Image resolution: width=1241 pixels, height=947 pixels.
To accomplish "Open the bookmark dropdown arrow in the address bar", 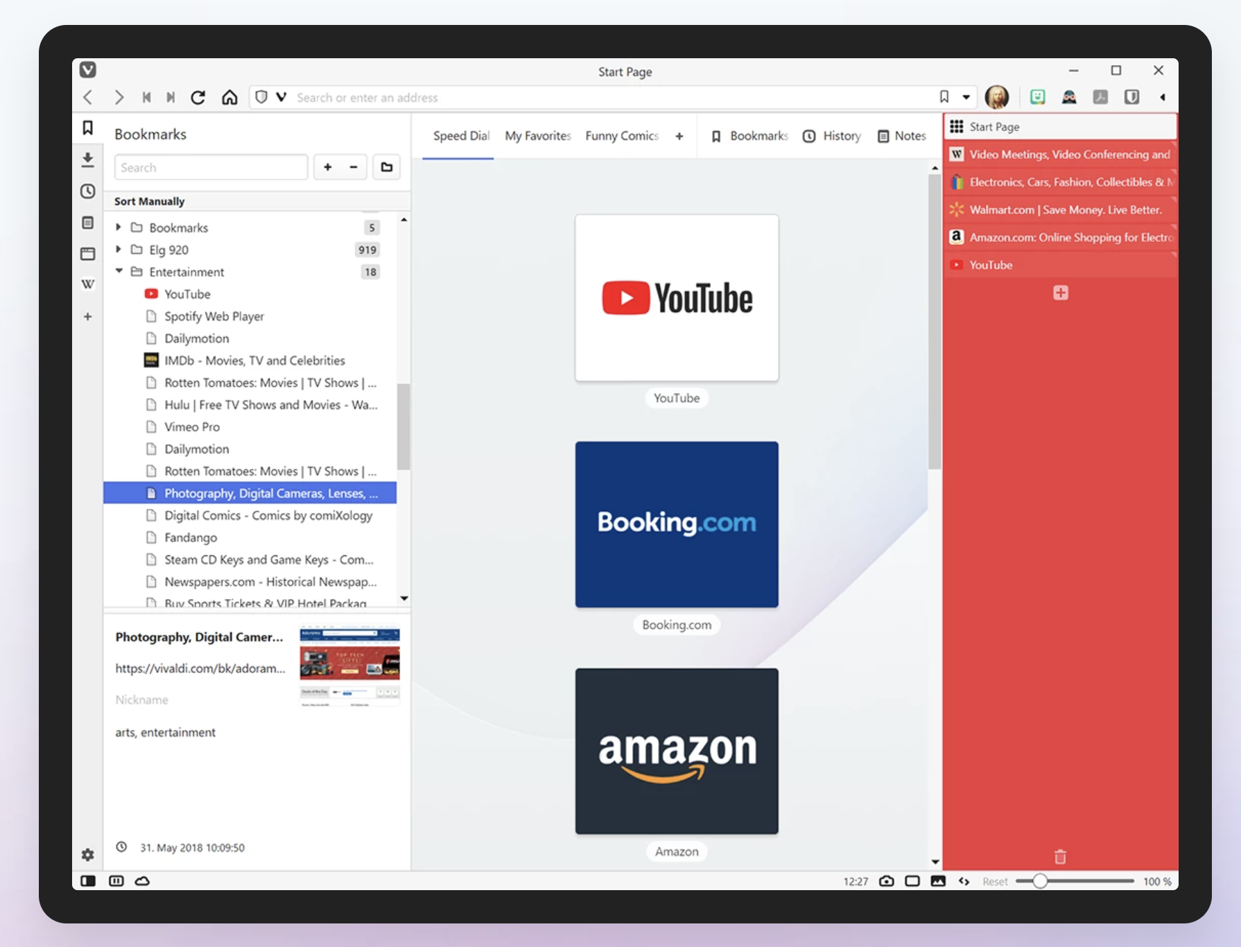I will coord(964,97).
